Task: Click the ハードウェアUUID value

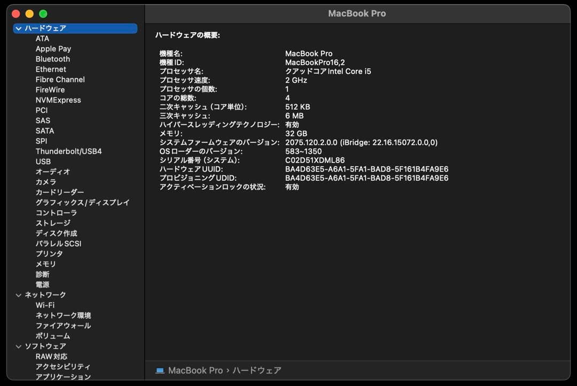Action: [x=367, y=169]
